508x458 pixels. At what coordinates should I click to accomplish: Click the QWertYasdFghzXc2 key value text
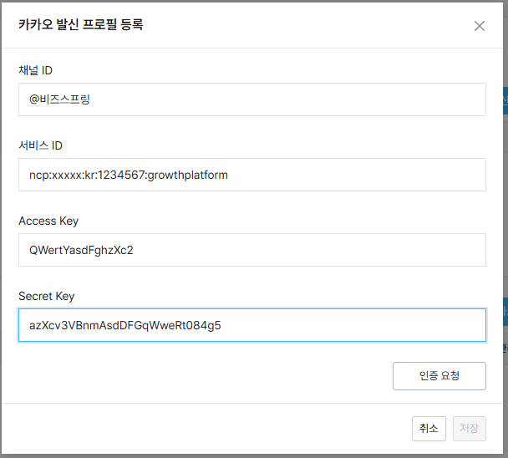[x=81, y=250]
